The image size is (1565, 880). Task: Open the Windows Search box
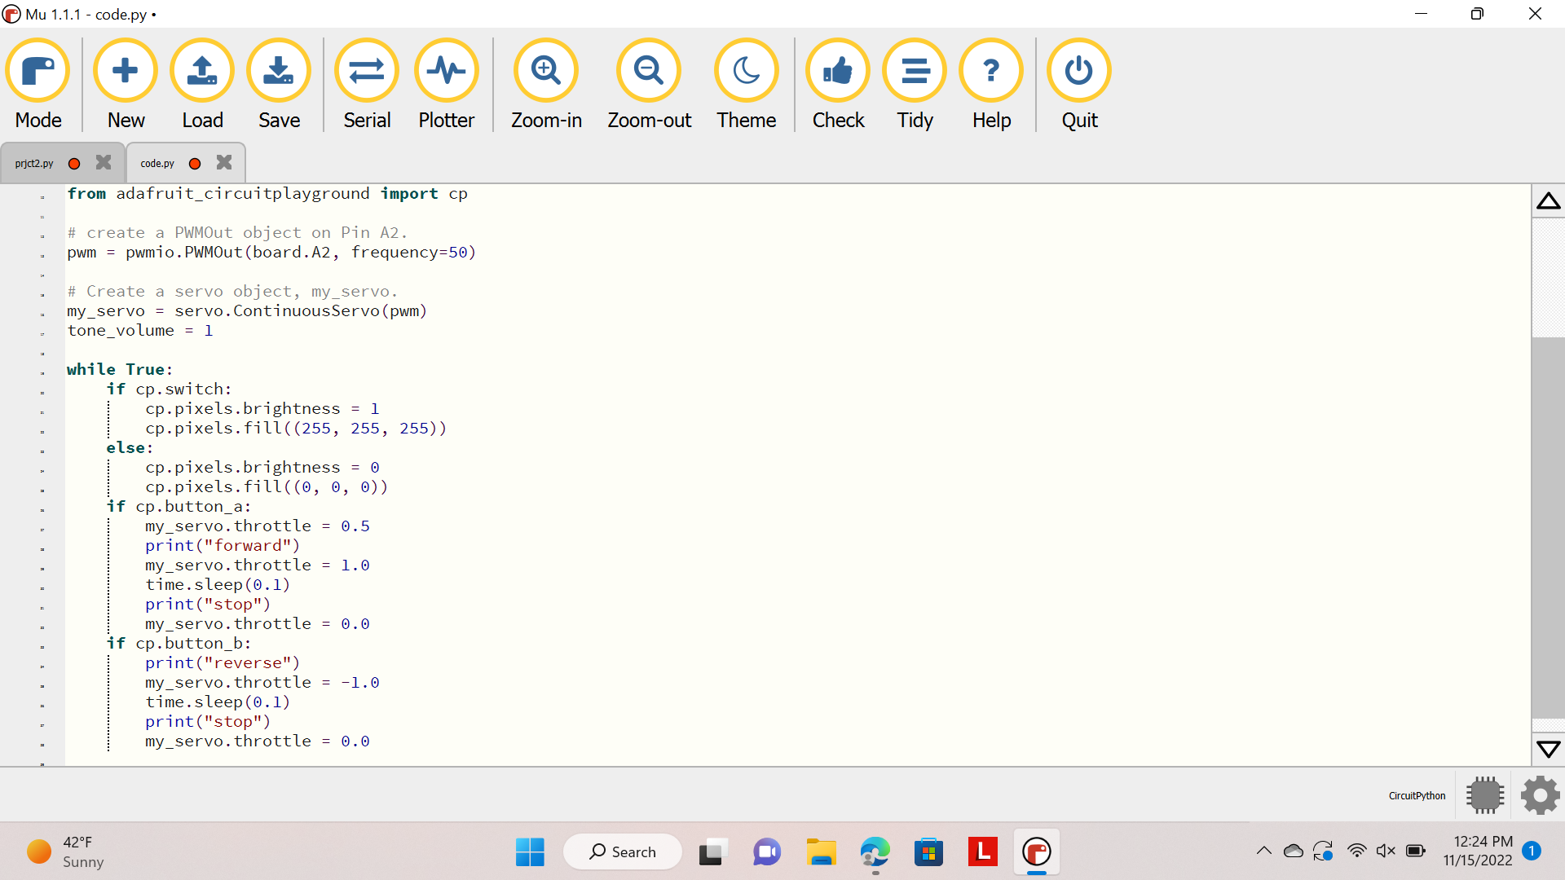coord(622,851)
